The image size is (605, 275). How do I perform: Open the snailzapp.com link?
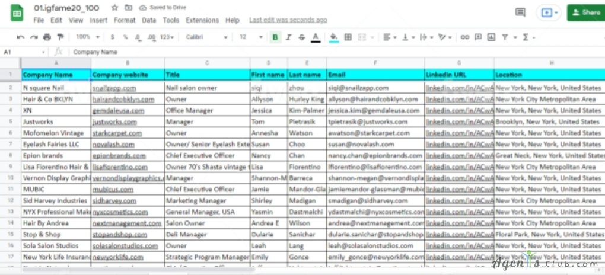tap(114, 88)
